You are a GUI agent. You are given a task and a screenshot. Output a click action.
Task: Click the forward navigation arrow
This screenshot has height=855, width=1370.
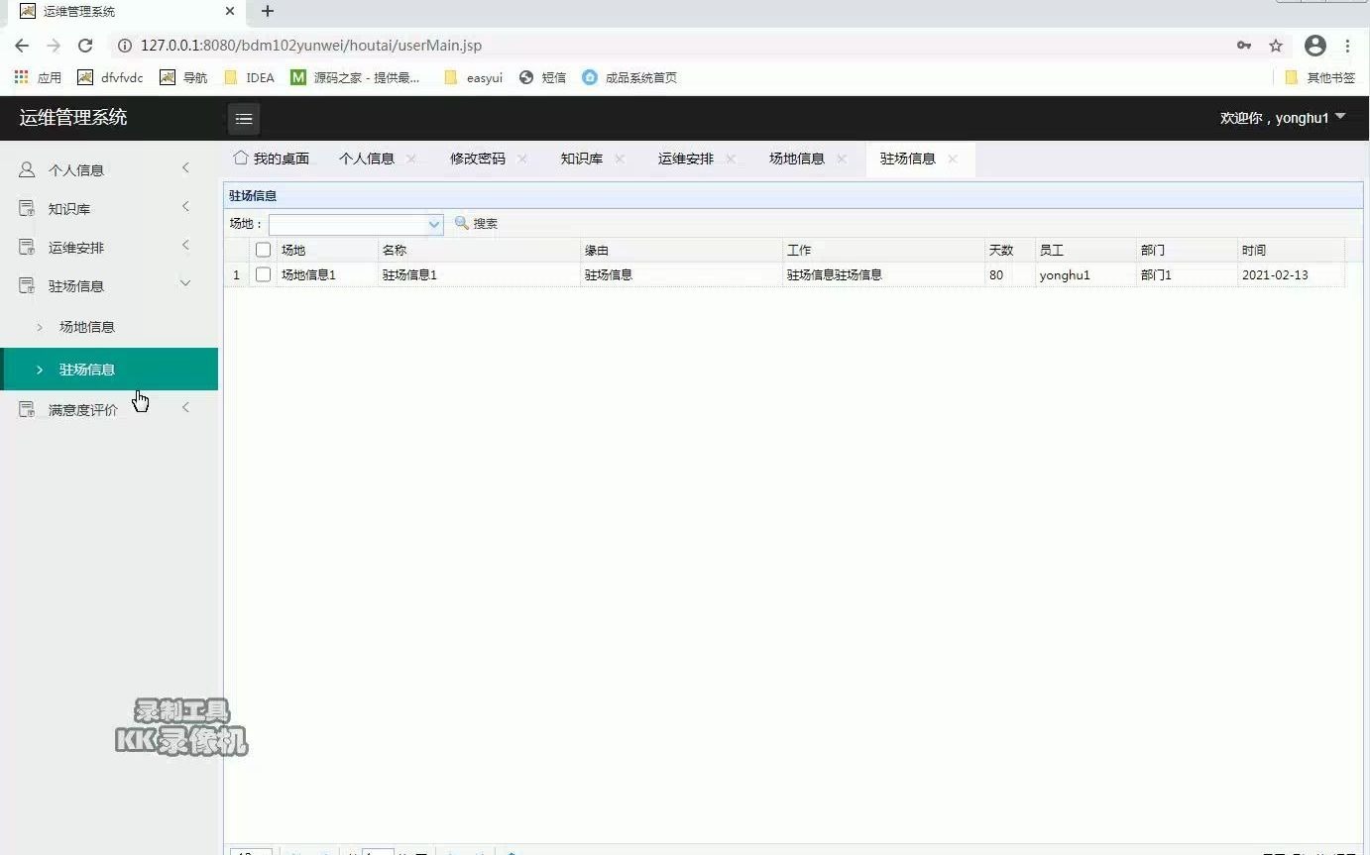point(54,46)
